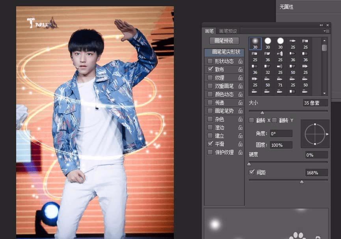Pick the size 32 brush tip preset
Screen dimensions: 341x239
(268, 69)
